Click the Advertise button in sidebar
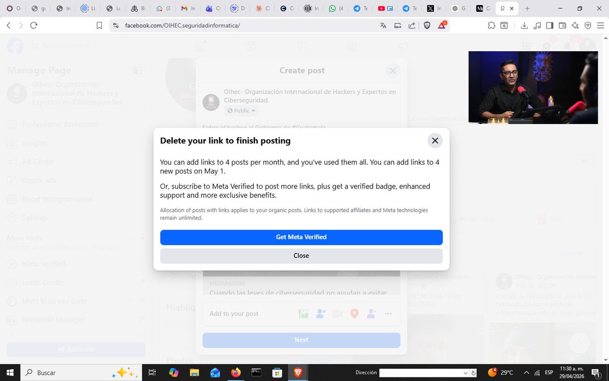609x381 pixels. tap(76, 350)
